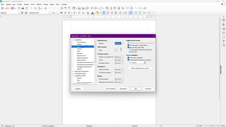Open the sidebar Properties panel icon
Viewport: 226px width, 127px height.
(x=224, y=20)
